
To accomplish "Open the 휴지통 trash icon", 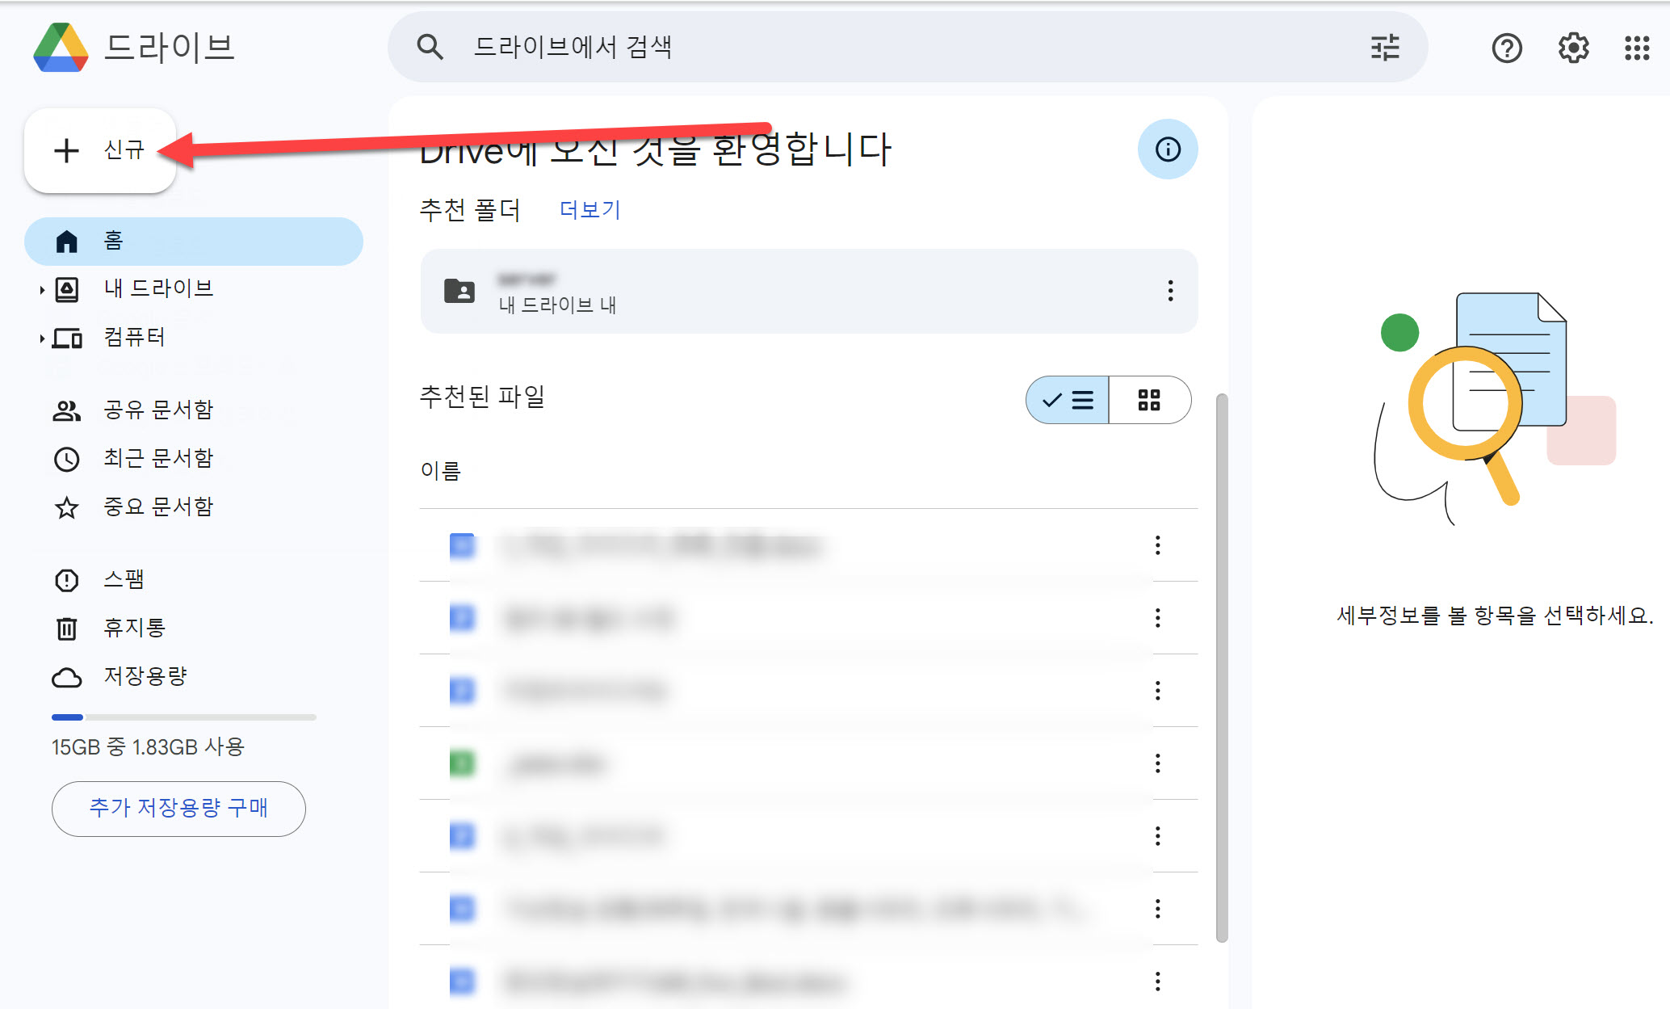I will [66, 628].
